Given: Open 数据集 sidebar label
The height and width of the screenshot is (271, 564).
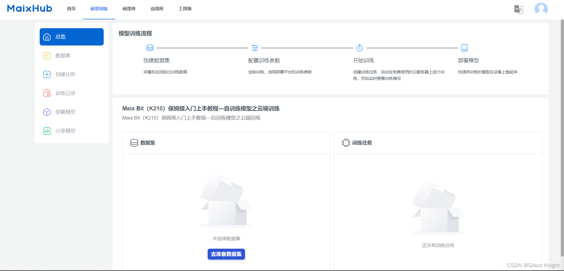Looking at the screenshot, I should click(63, 55).
